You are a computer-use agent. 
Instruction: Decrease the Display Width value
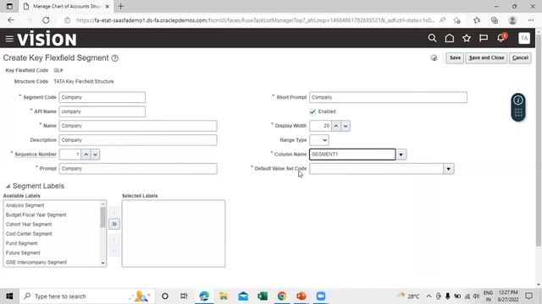[346, 126]
